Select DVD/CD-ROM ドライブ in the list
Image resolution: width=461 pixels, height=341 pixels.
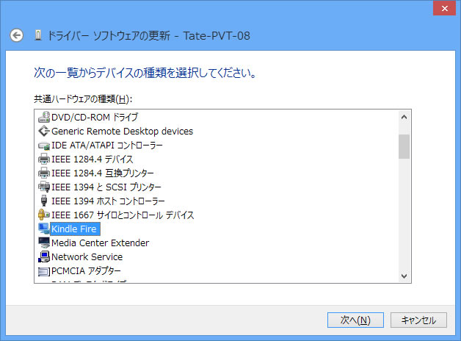coord(95,117)
